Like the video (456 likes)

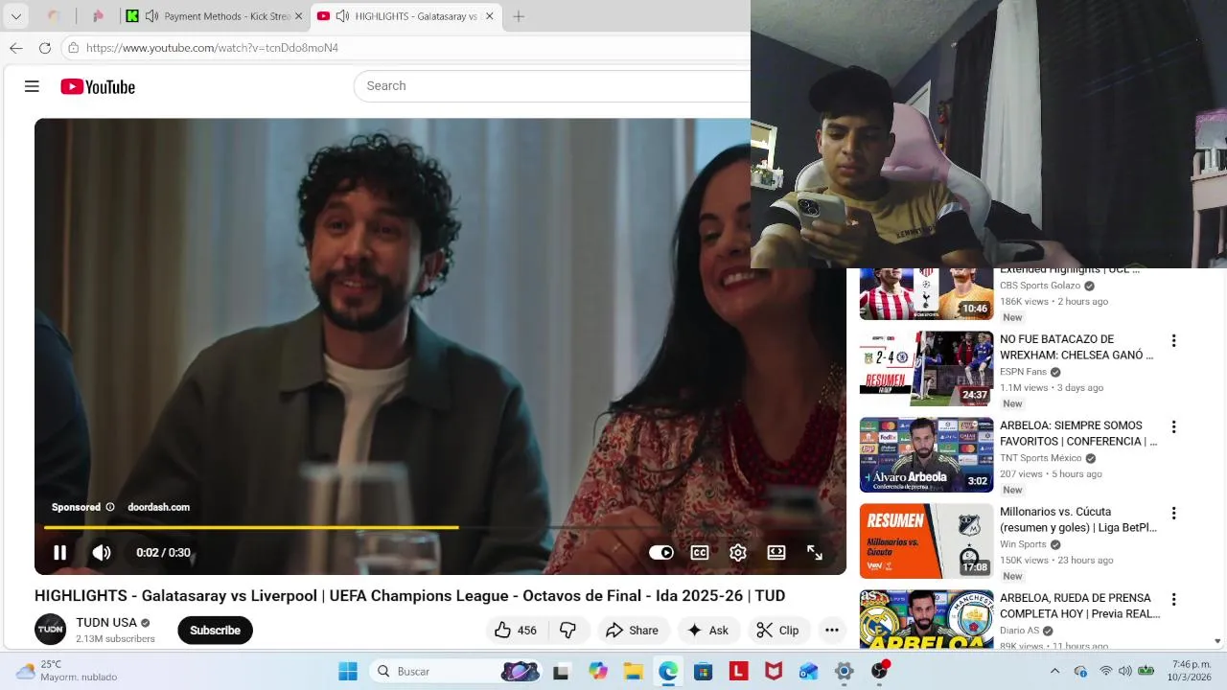click(516, 630)
